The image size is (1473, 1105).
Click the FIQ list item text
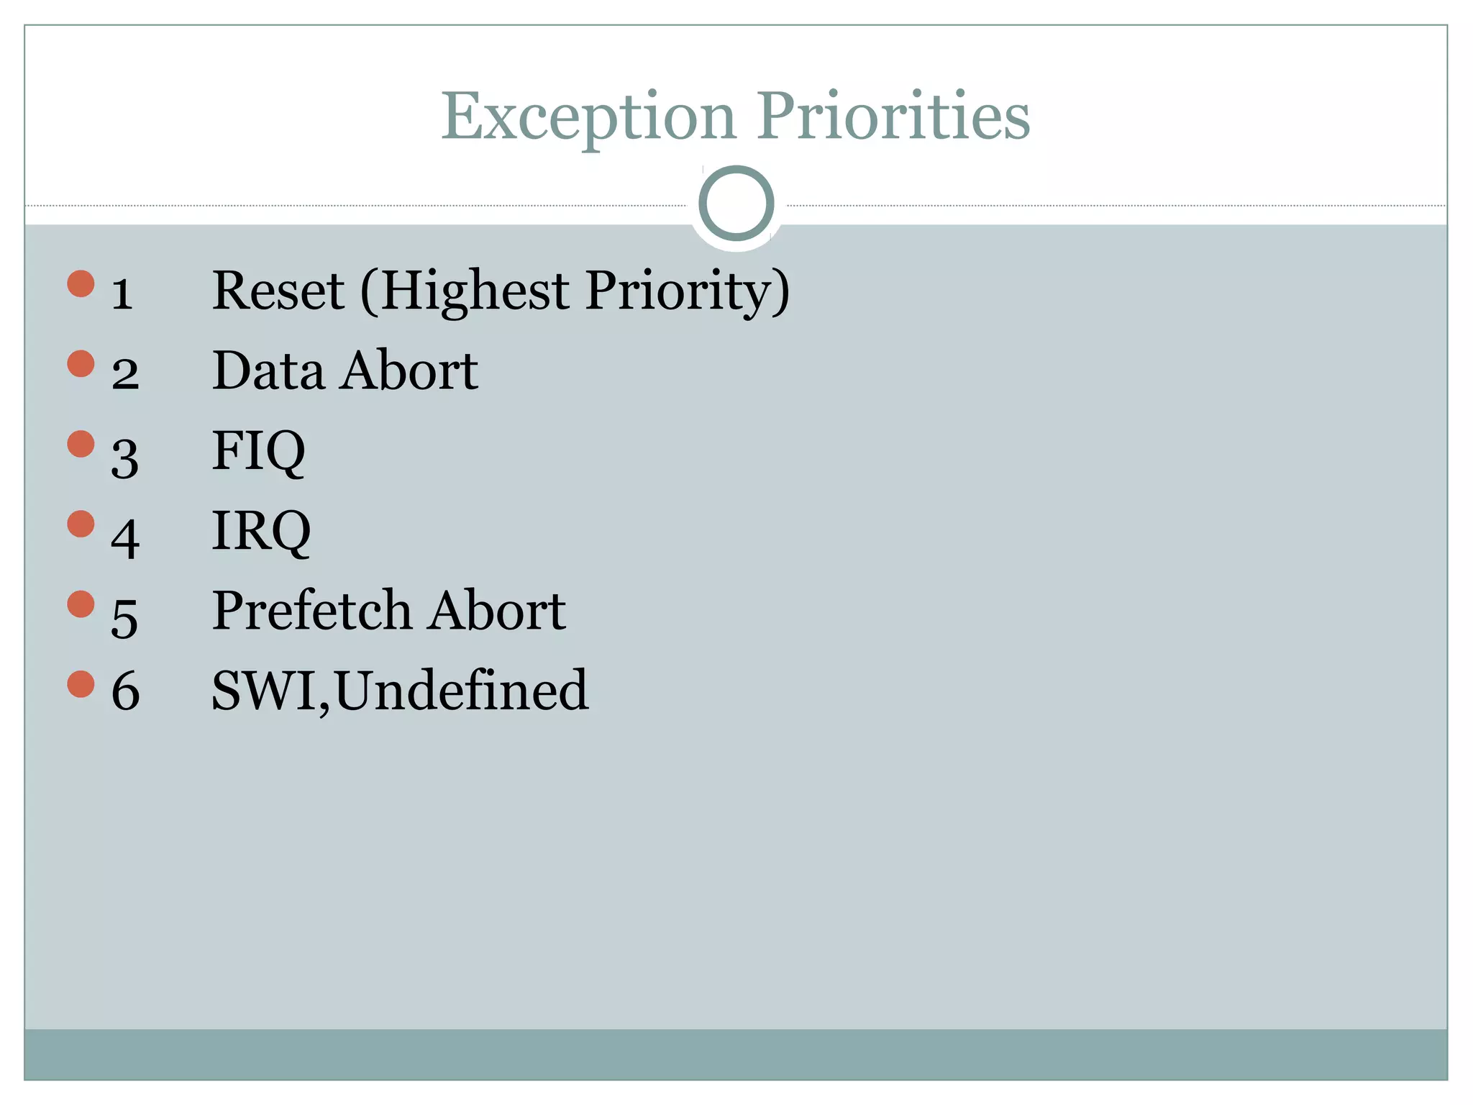tap(258, 452)
